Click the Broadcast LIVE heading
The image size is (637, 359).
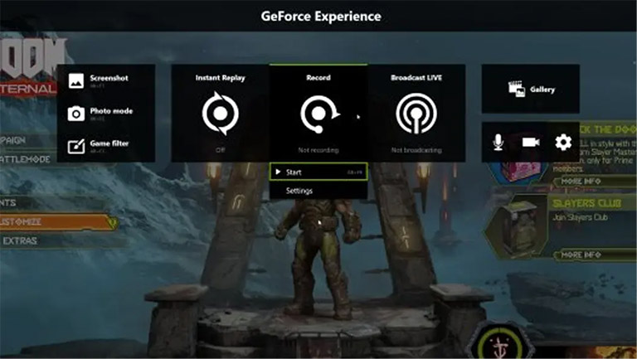coord(416,78)
